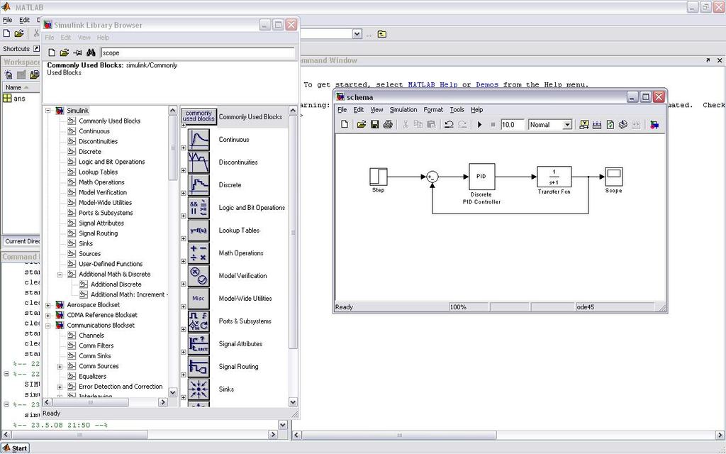
Task: Open View menu in schema window
Action: tap(376, 110)
